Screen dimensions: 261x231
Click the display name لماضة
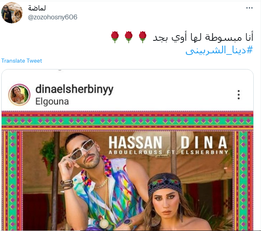(37, 8)
